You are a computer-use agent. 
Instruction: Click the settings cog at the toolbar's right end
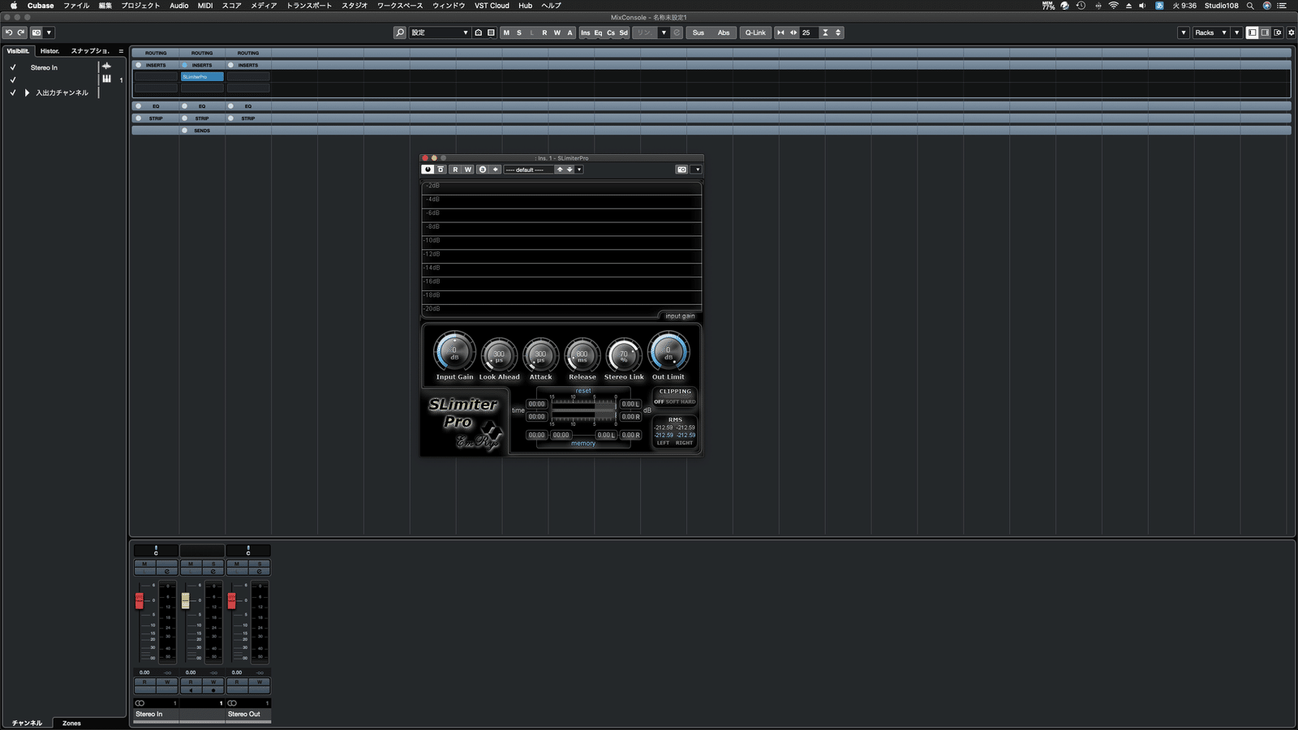click(x=1292, y=32)
